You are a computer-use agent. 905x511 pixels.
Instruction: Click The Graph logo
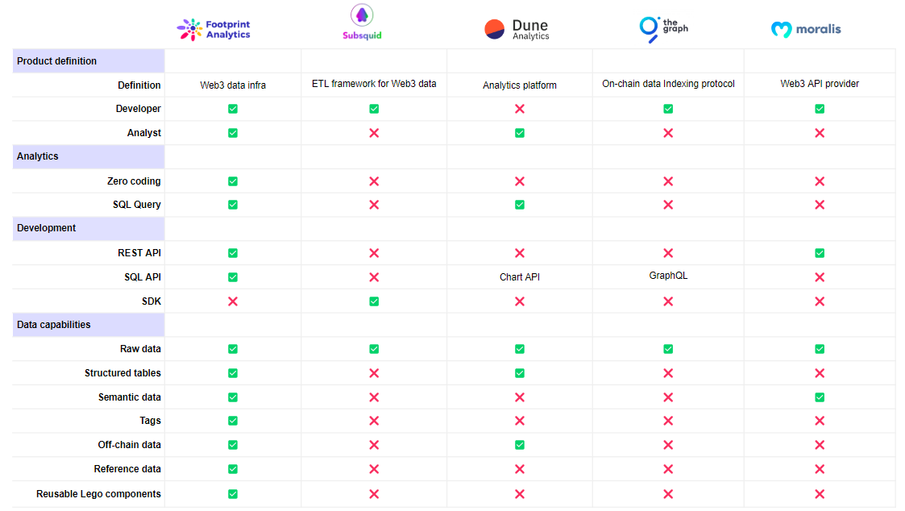click(664, 29)
